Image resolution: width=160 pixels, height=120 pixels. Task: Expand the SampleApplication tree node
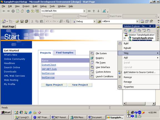point(125,38)
